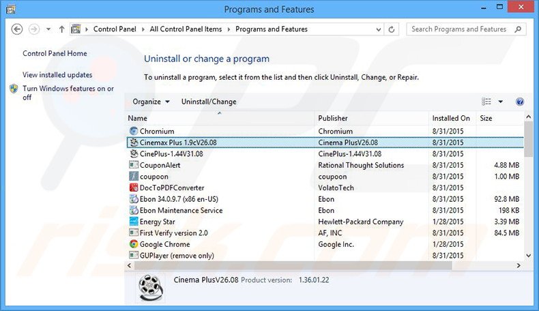
Task: Click the Ebon Maintenance Service icon
Action: pyautogui.click(x=134, y=210)
